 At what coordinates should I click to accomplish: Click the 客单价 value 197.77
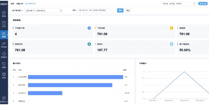coord(102,50)
